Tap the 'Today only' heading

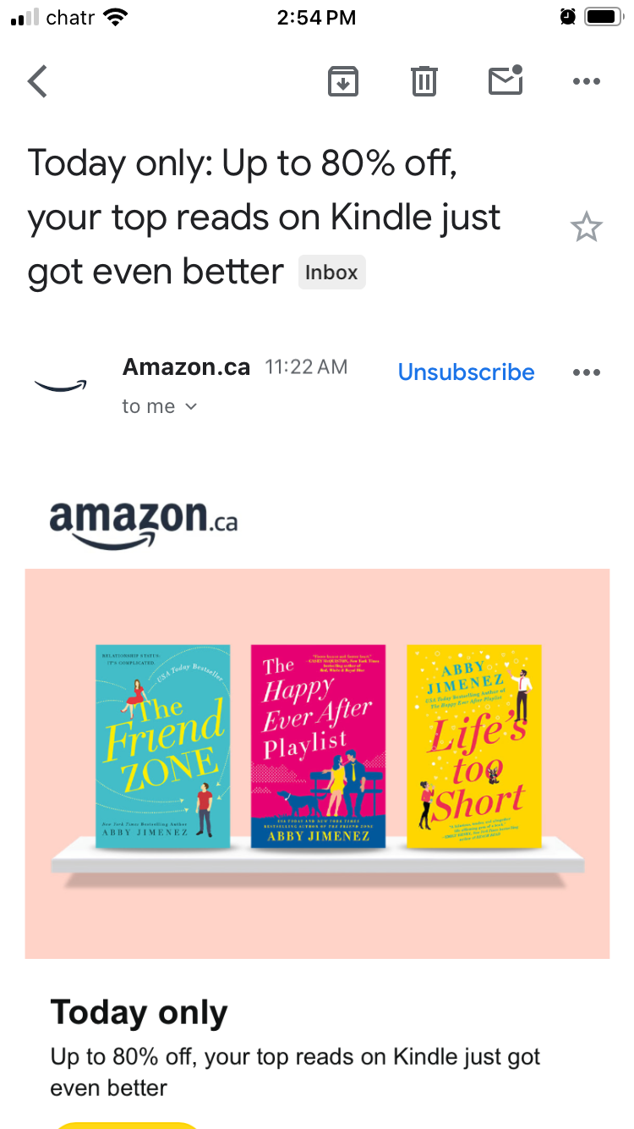point(139,1012)
